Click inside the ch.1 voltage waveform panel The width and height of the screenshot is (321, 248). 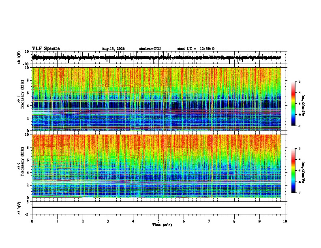159,58
